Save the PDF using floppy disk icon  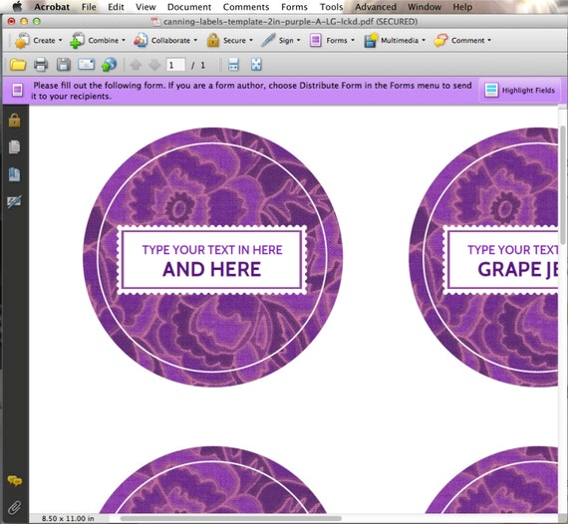[64, 65]
